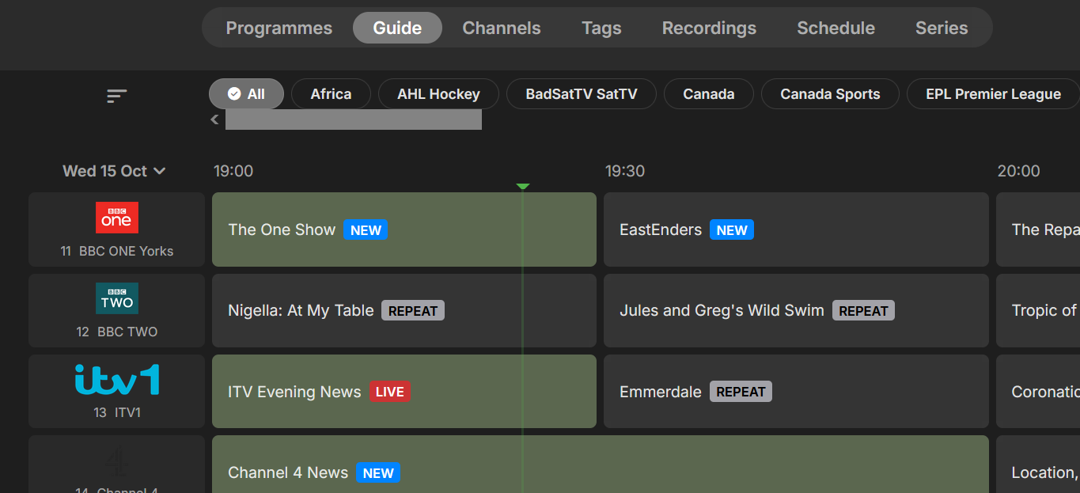Click the LIVE badge on ITV Evening News

[x=390, y=392]
